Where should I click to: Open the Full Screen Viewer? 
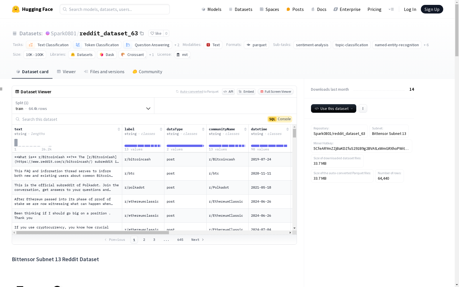click(275, 92)
